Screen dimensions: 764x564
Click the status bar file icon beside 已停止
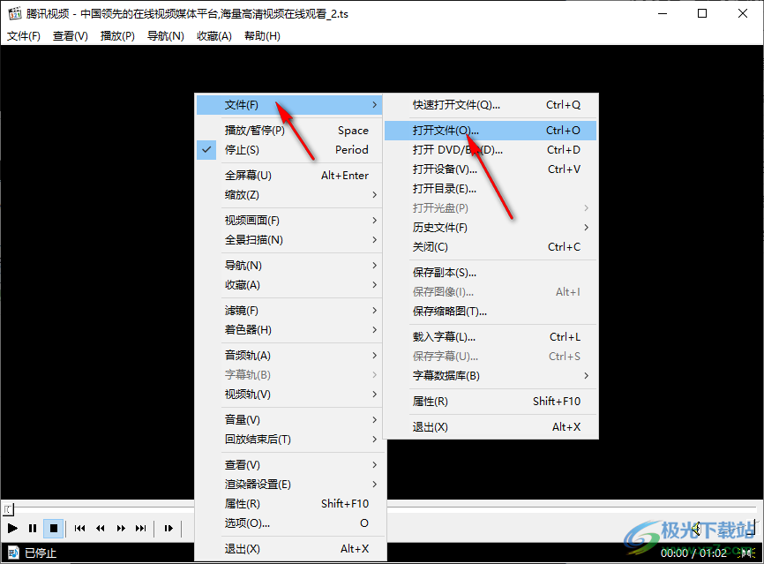(x=13, y=553)
